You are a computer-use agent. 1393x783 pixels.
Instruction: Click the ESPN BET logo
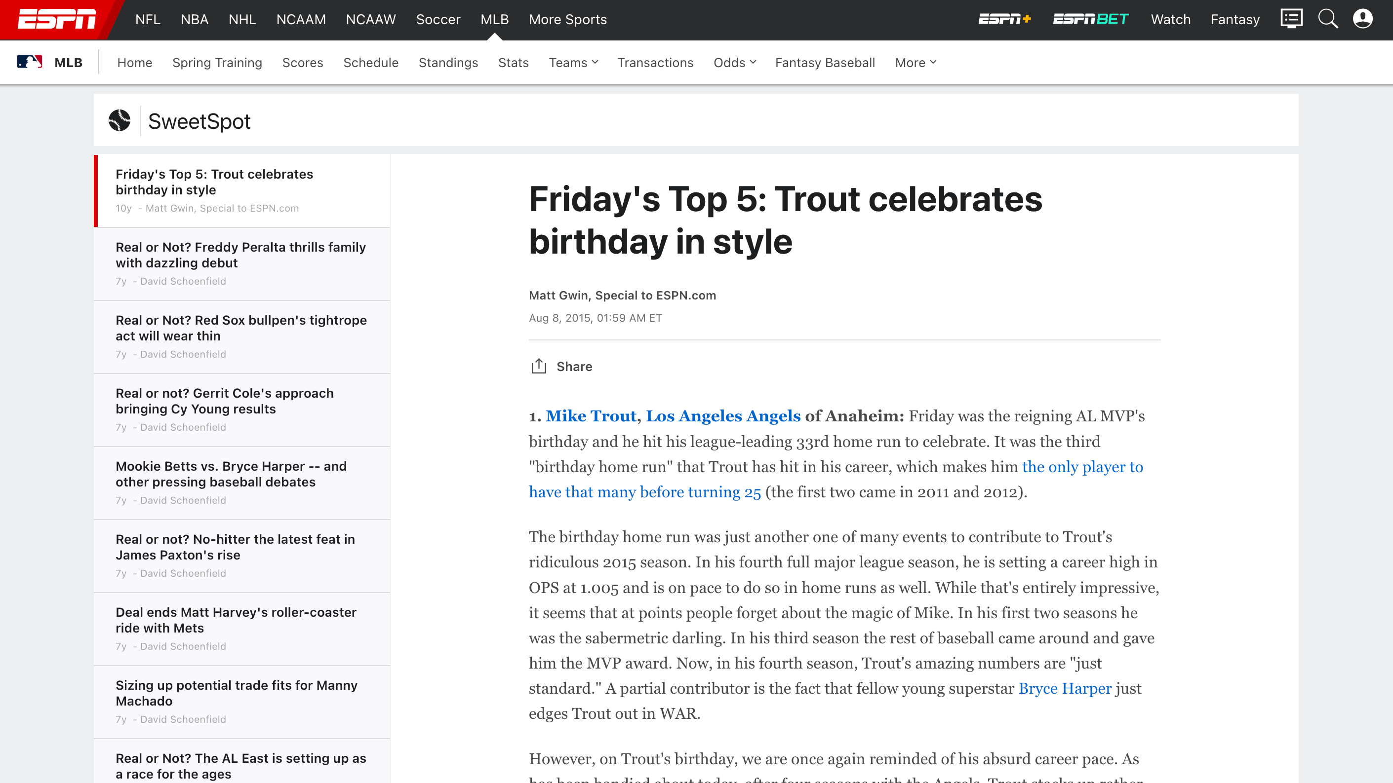1090,19
